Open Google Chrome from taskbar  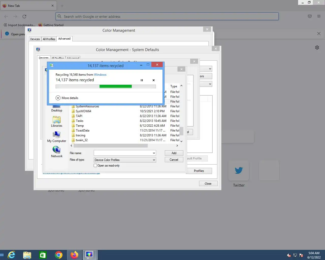tap(59, 255)
